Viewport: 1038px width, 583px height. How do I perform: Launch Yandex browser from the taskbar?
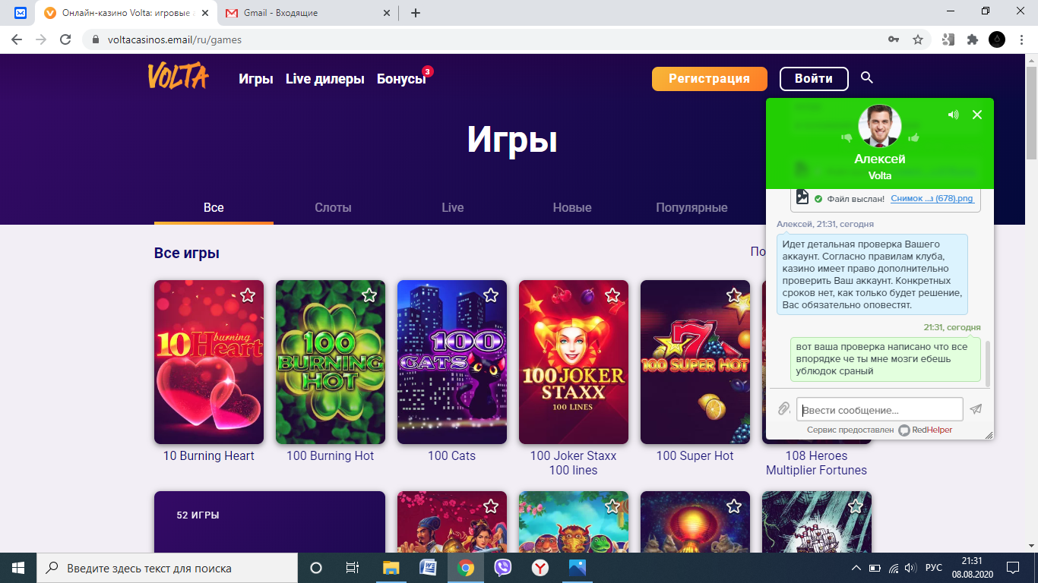[540, 568]
